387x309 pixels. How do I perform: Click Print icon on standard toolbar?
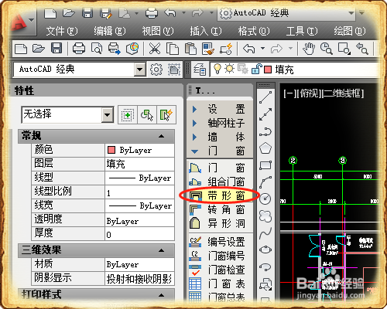click(x=79, y=49)
